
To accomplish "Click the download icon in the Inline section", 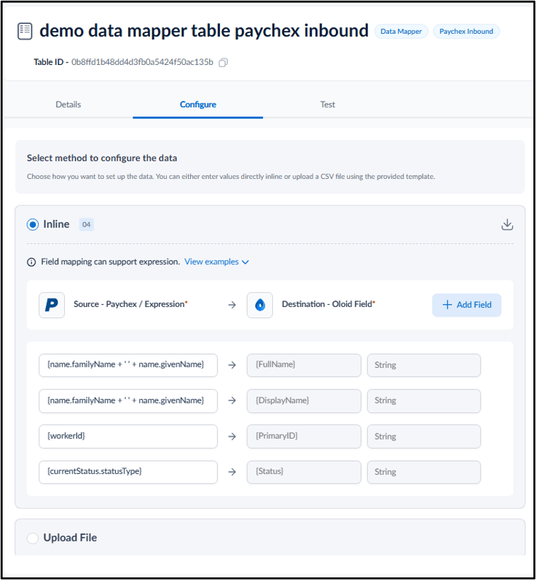I will (507, 225).
